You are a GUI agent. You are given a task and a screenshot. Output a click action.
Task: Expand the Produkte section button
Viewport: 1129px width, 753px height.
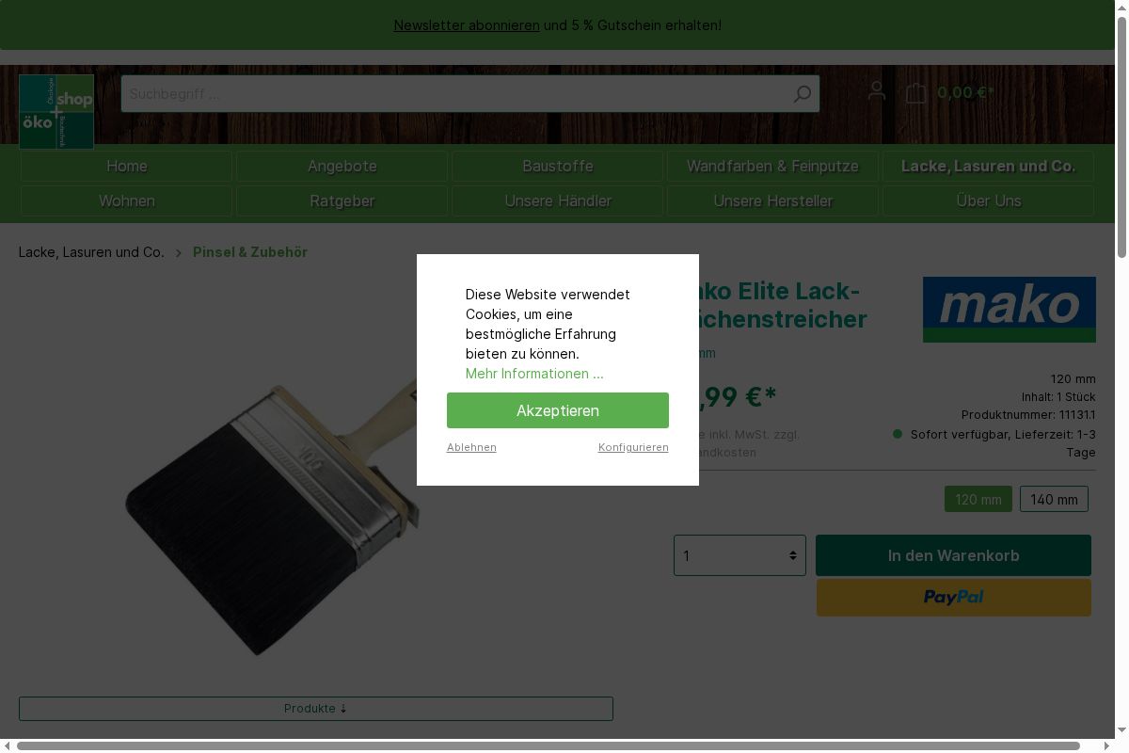tap(316, 709)
